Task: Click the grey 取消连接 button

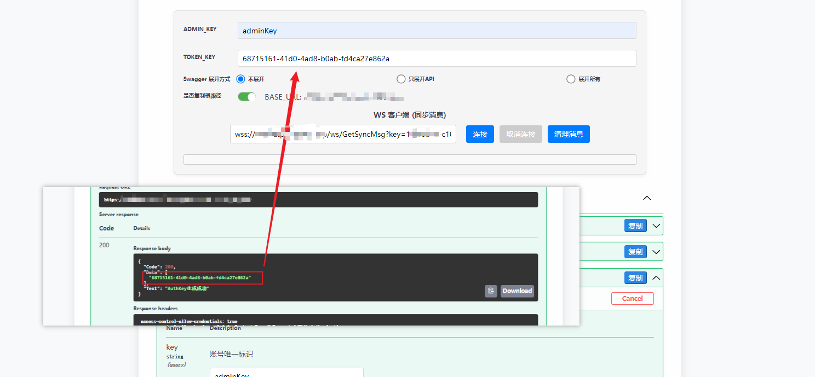Action: (520, 134)
